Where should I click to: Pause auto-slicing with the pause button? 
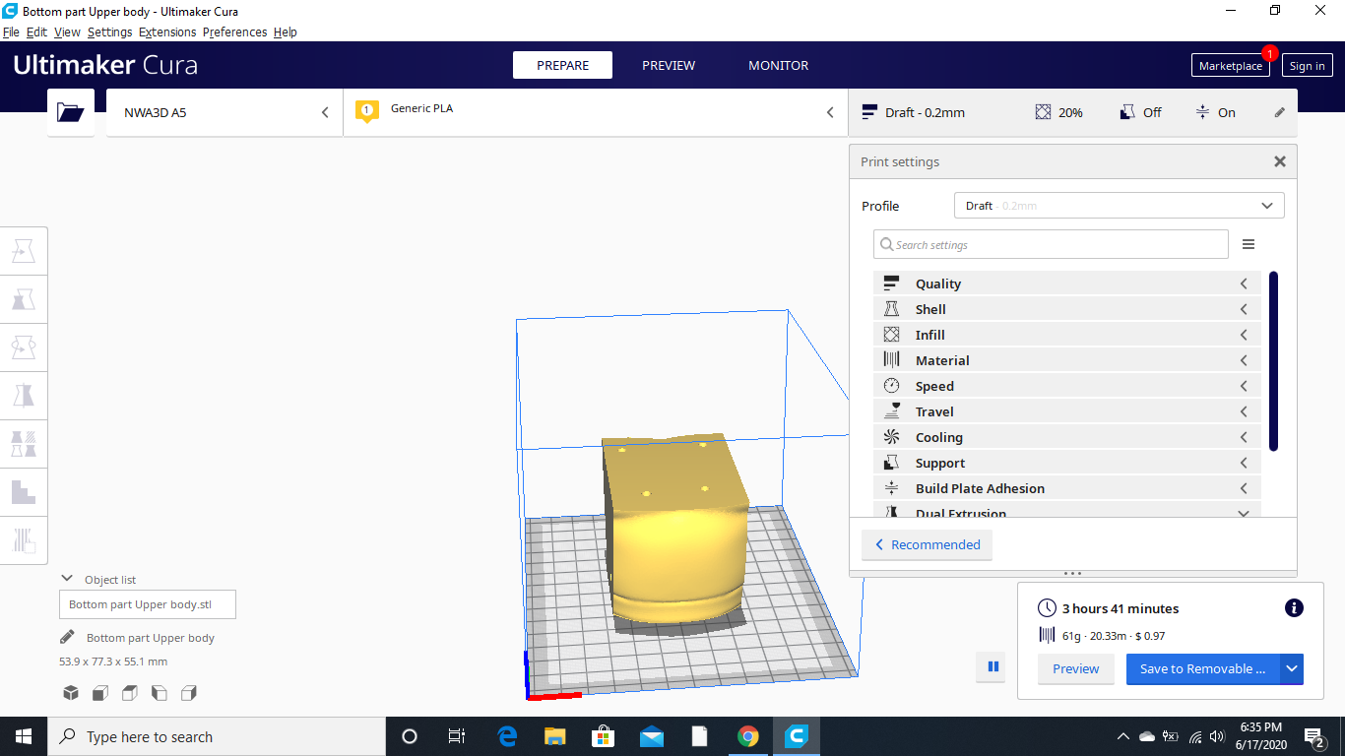992,667
